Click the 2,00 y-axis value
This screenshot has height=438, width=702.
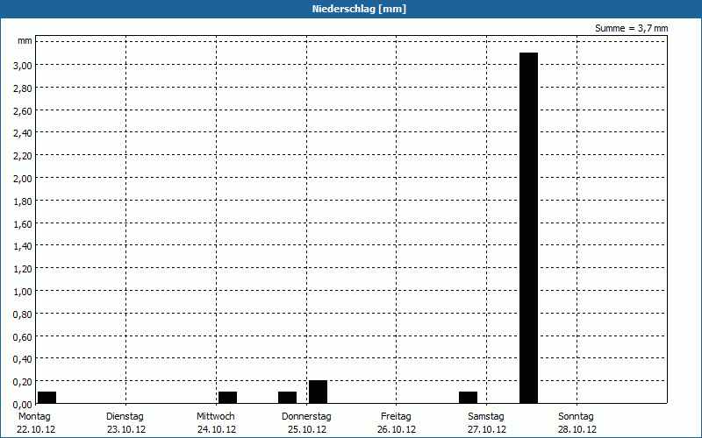pos(23,179)
